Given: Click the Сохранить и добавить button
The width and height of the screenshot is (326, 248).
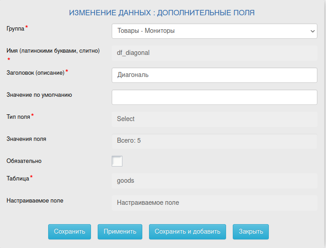Looking at the screenshot, I should click(187, 232).
